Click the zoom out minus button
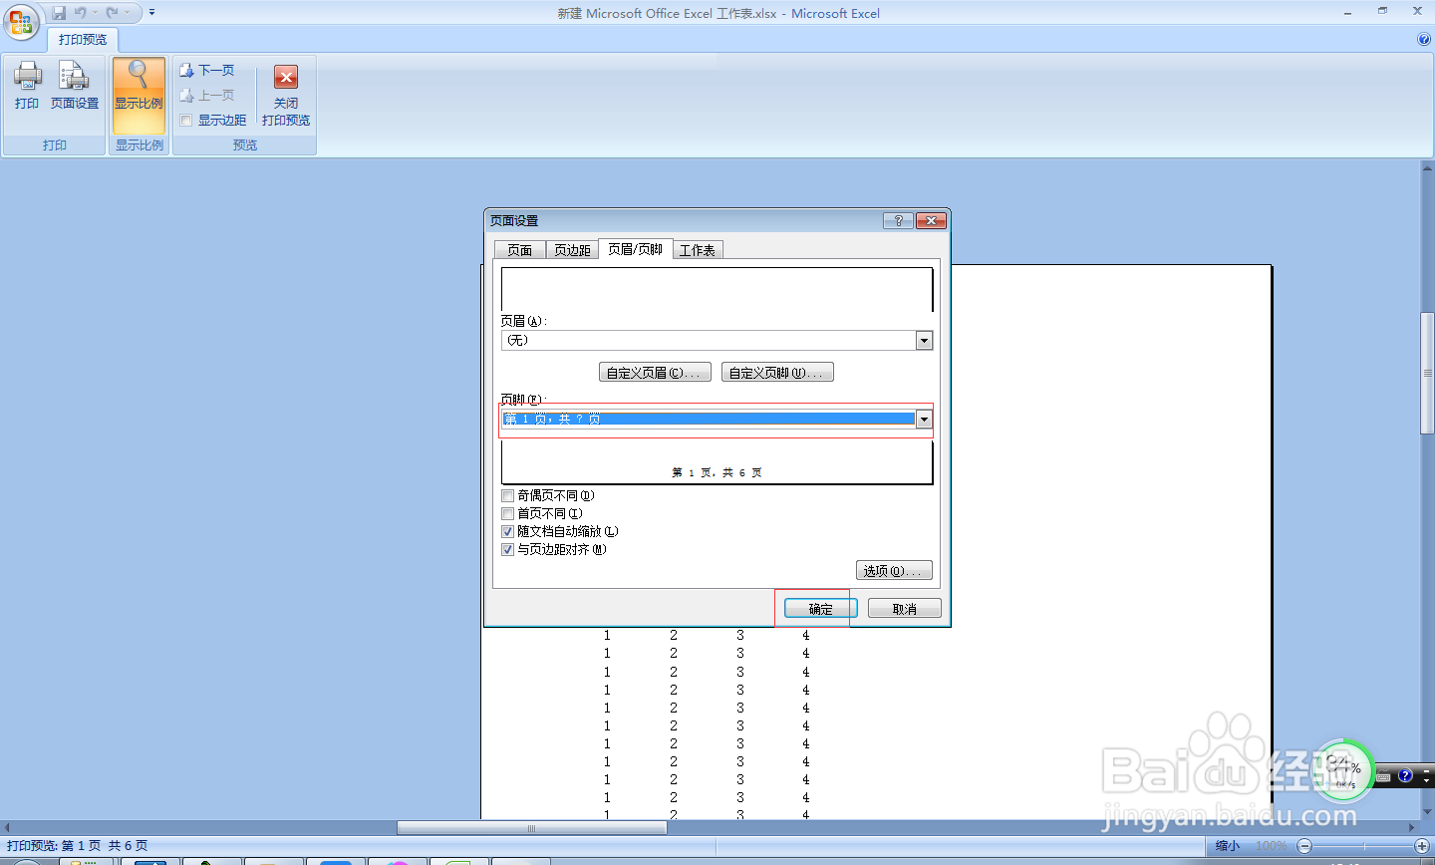The image size is (1435, 865). (x=1304, y=846)
